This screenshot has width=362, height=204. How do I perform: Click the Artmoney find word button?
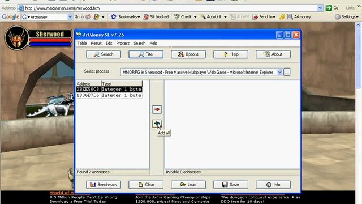pyautogui.click(x=299, y=17)
